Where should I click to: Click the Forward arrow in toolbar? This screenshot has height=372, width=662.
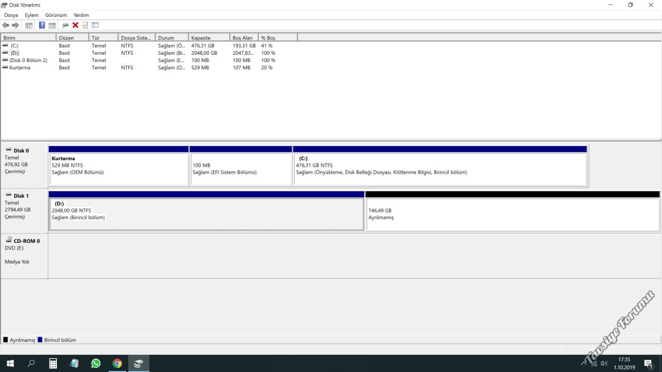coord(16,25)
